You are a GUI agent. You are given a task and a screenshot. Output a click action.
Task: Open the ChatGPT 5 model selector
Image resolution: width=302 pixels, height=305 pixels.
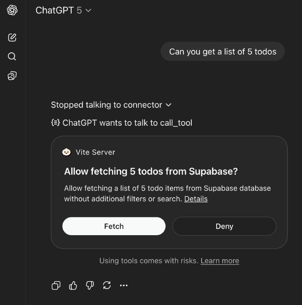pos(64,11)
